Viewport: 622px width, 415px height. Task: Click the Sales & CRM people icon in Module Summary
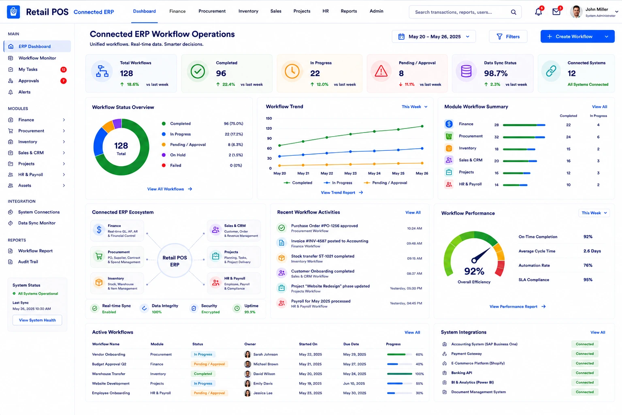click(449, 160)
